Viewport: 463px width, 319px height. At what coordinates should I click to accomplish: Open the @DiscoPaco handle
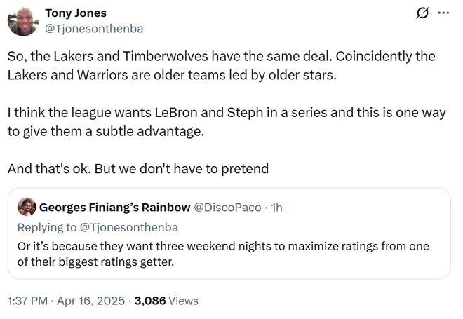coord(227,207)
